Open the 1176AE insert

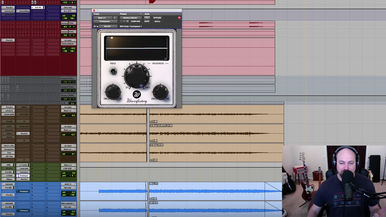click(x=9, y=176)
